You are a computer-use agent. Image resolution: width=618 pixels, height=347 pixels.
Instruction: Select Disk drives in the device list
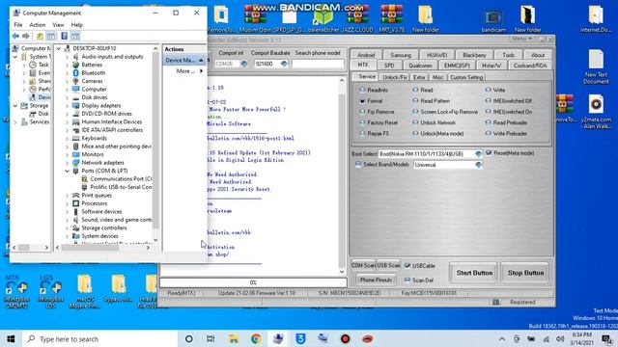pos(95,97)
